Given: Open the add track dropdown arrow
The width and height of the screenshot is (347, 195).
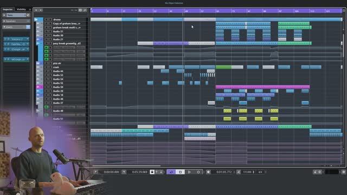Looking at the screenshot, I should (41, 10).
